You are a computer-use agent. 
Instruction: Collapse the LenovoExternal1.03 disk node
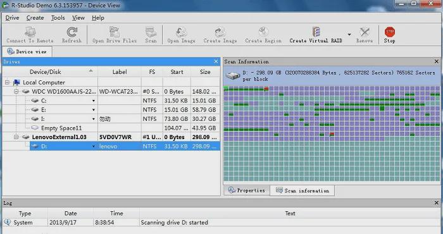(x=16, y=137)
